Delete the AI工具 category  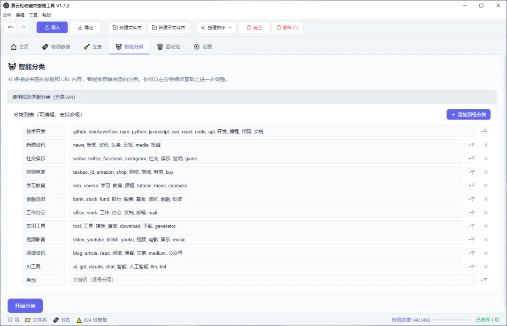[486, 267]
